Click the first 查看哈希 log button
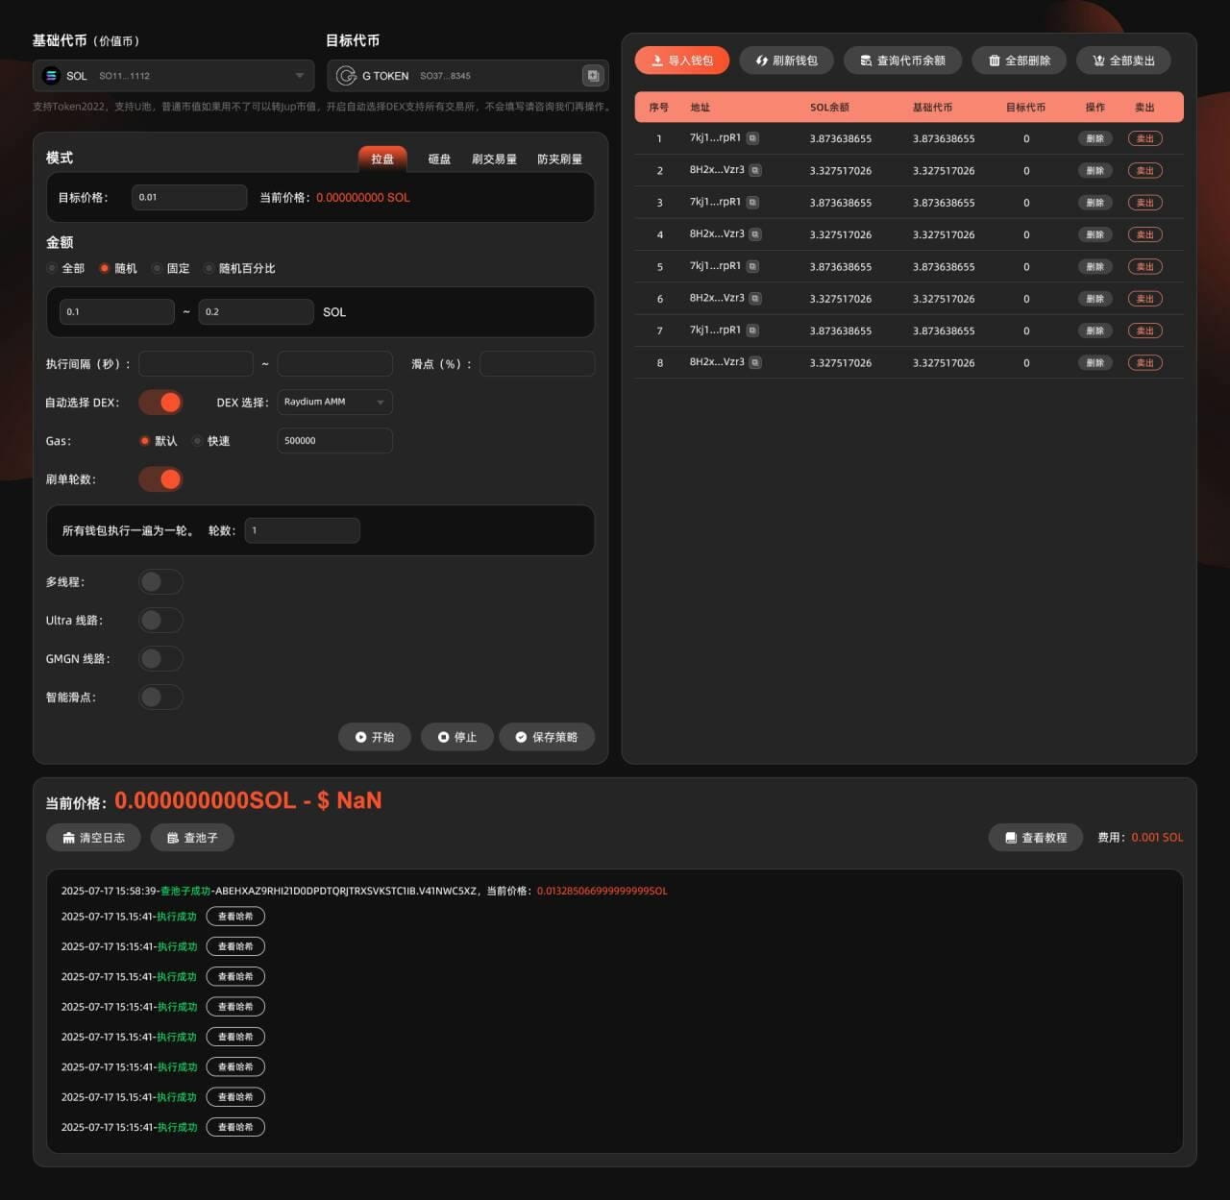Screen dimensions: 1230x1200 [235, 917]
